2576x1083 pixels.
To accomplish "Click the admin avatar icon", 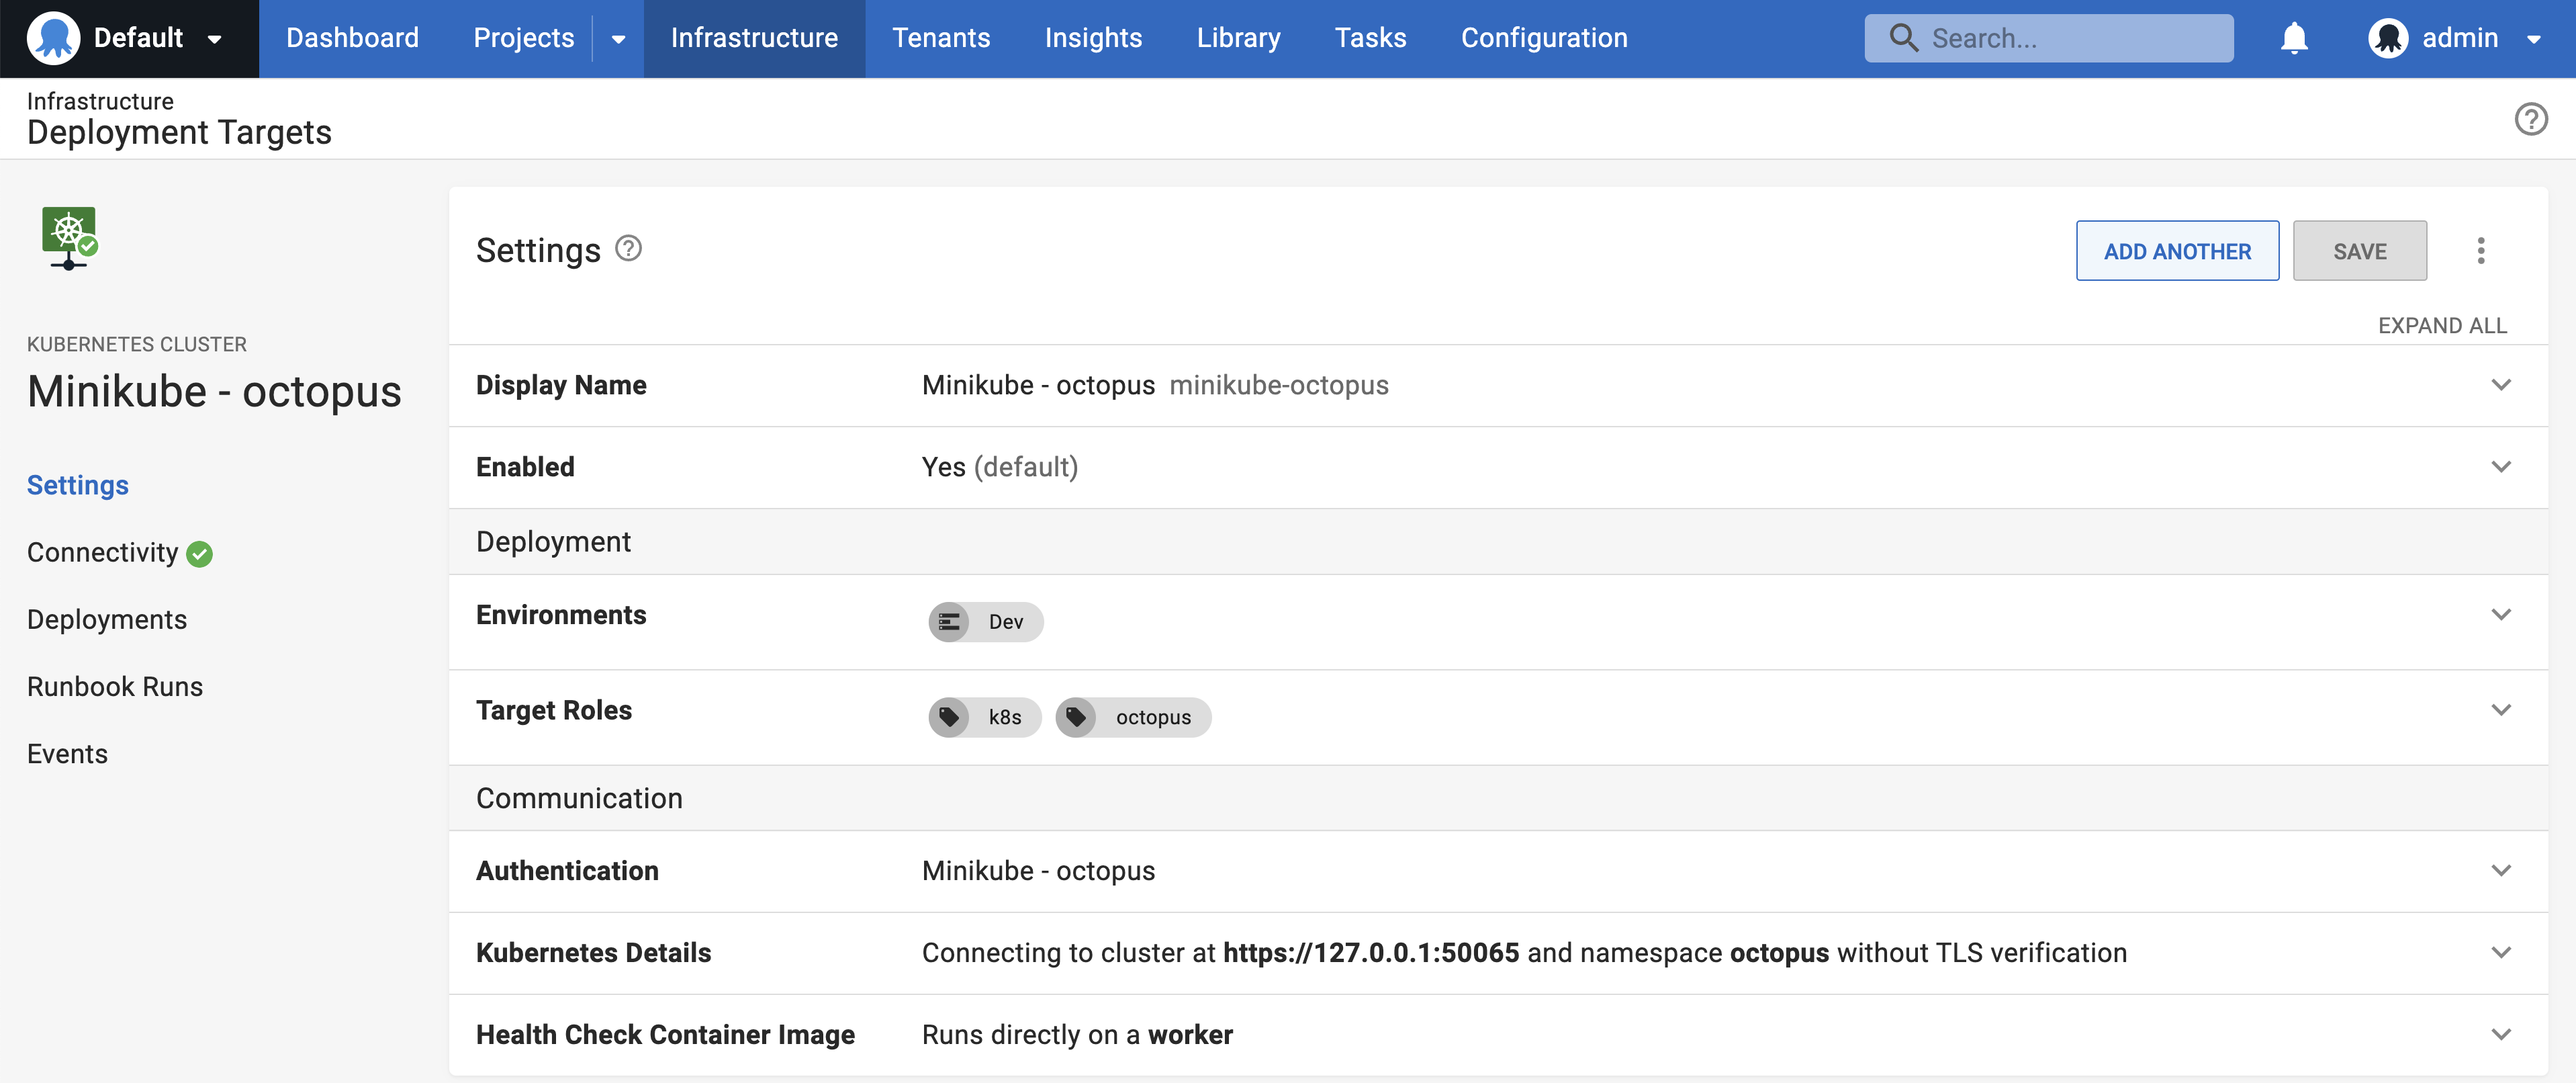I will click(x=2390, y=38).
